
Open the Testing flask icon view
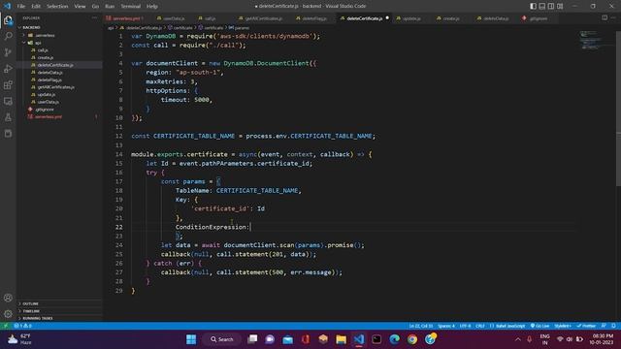click(x=8, y=117)
